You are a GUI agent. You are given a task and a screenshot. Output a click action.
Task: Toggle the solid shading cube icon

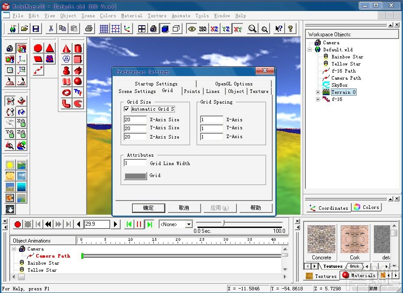(165, 28)
